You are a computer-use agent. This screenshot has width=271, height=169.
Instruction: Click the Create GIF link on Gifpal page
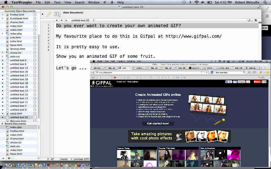121,82
